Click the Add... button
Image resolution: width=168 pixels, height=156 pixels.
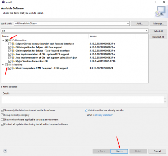pyautogui.click(x=139, y=23)
